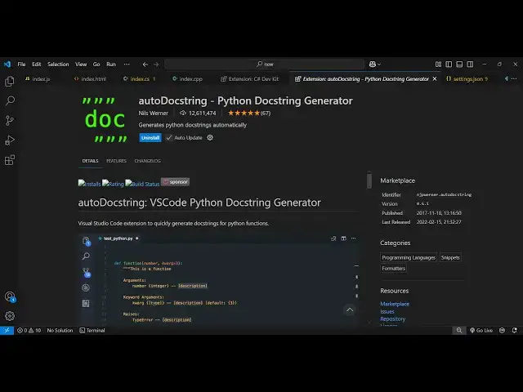Open the Repository resource link

click(392, 318)
